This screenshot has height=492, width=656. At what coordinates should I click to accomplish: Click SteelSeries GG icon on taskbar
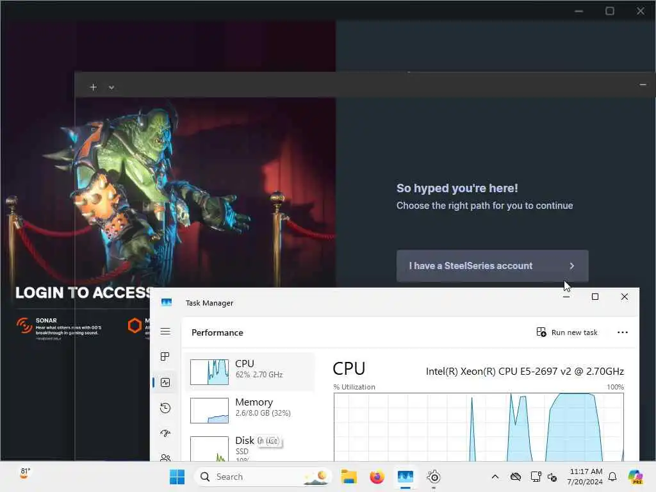(434, 477)
